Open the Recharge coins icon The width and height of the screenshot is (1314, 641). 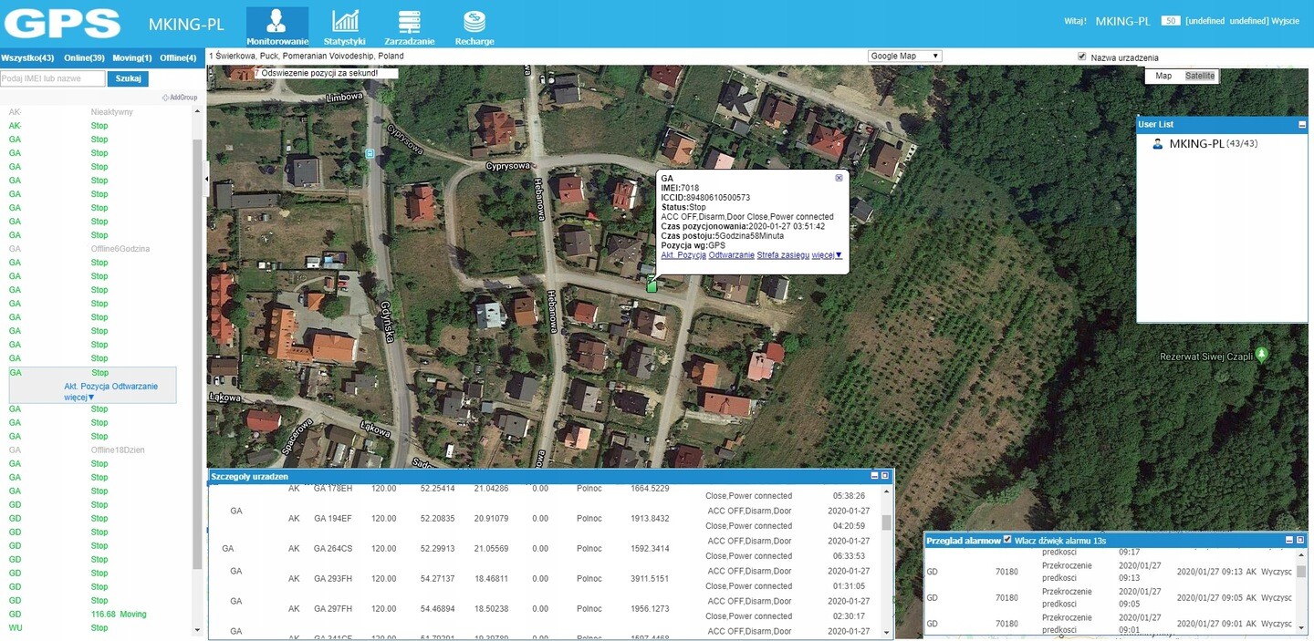click(x=474, y=21)
